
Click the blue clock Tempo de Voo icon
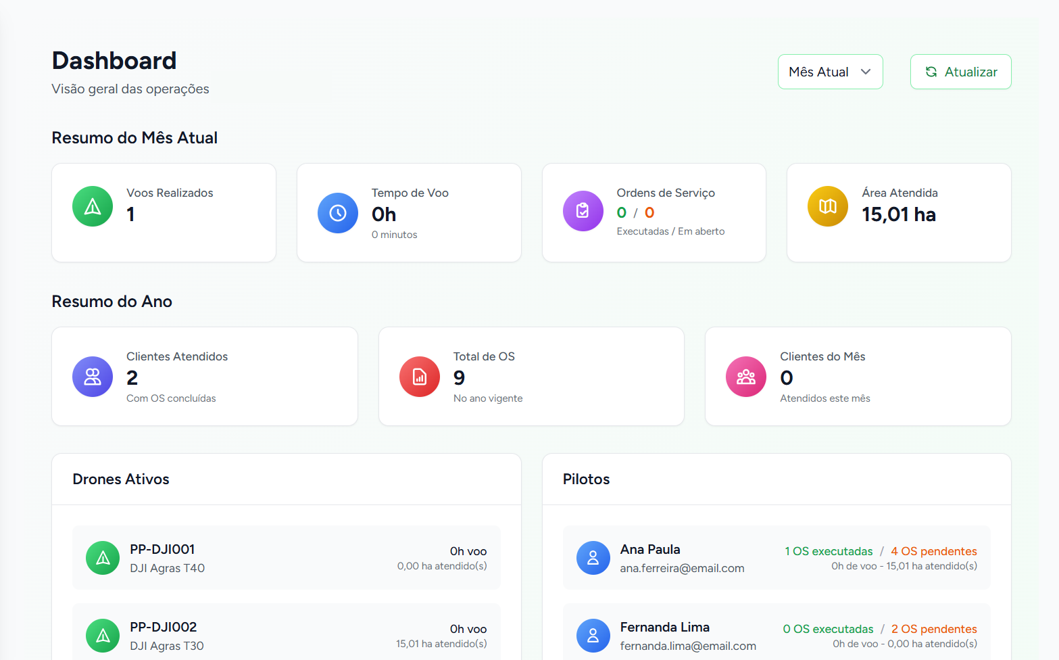pos(338,213)
